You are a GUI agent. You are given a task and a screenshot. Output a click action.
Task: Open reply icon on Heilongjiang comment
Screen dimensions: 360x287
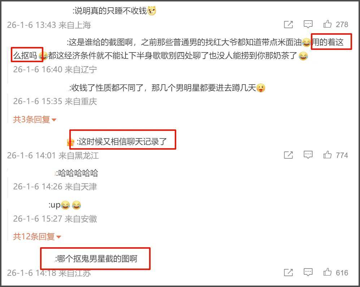[308, 155]
